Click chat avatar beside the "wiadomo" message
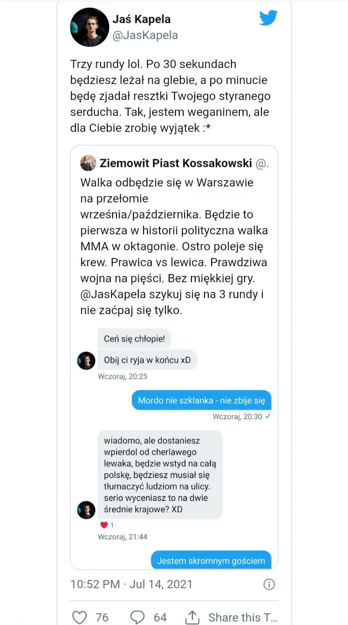Viewport: 348px width, 625px height. (x=87, y=510)
